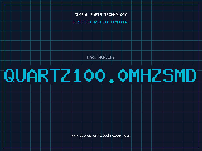
Task: Click the letter R in QUARTZ
Action: coord(43,75)
